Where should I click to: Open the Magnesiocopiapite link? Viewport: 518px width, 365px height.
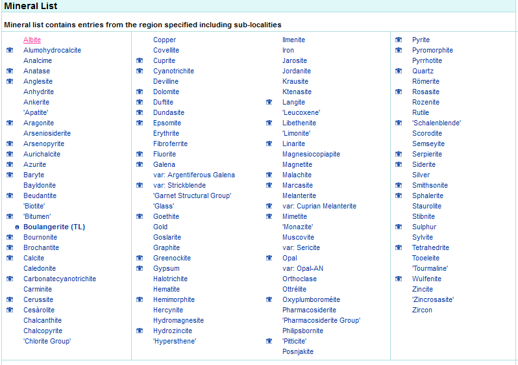[311, 155]
